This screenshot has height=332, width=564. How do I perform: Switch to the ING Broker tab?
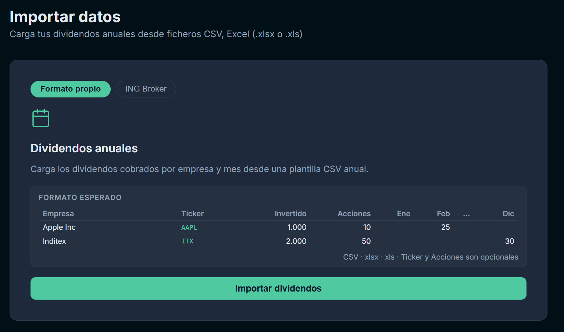tap(146, 89)
